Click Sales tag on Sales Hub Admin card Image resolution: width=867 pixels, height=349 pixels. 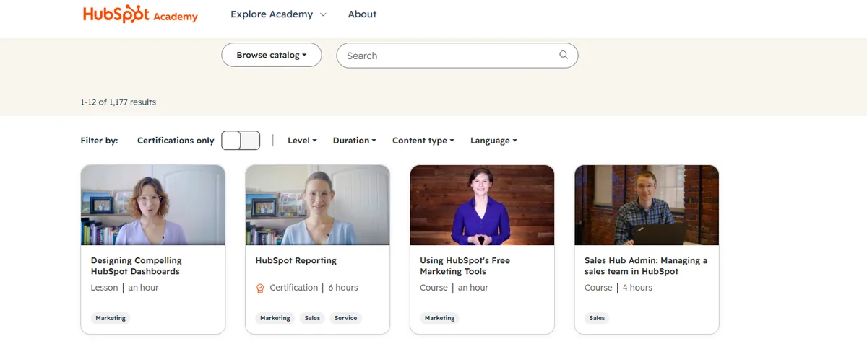pyautogui.click(x=597, y=318)
